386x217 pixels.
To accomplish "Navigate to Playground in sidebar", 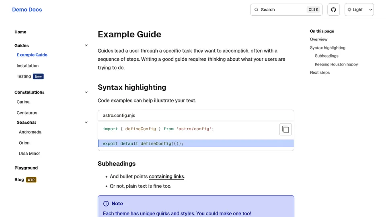I will pos(26,168).
